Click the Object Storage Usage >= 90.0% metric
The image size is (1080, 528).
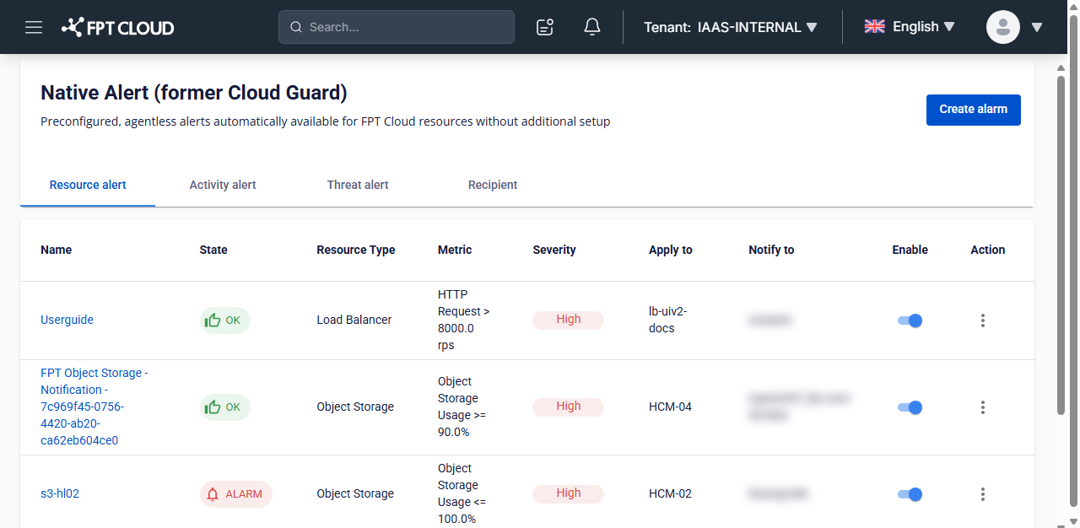point(462,407)
